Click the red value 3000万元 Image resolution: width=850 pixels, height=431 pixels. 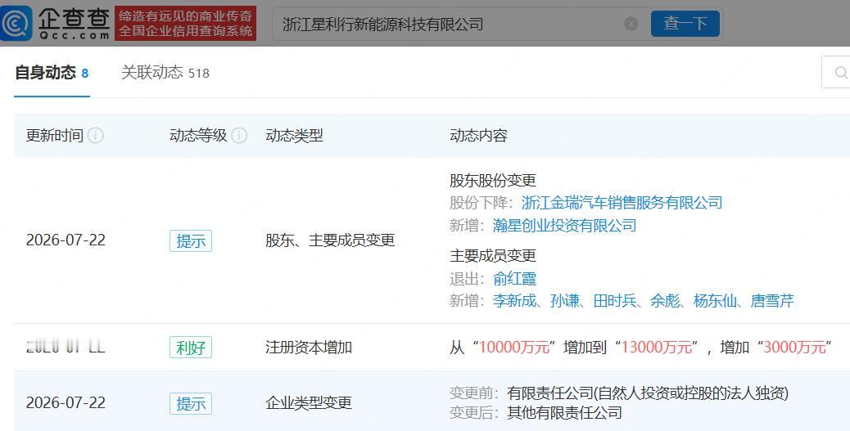[x=794, y=347]
